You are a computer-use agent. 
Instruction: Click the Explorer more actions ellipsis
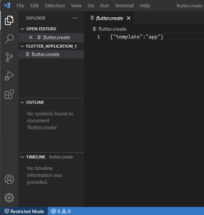pos(75,18)
